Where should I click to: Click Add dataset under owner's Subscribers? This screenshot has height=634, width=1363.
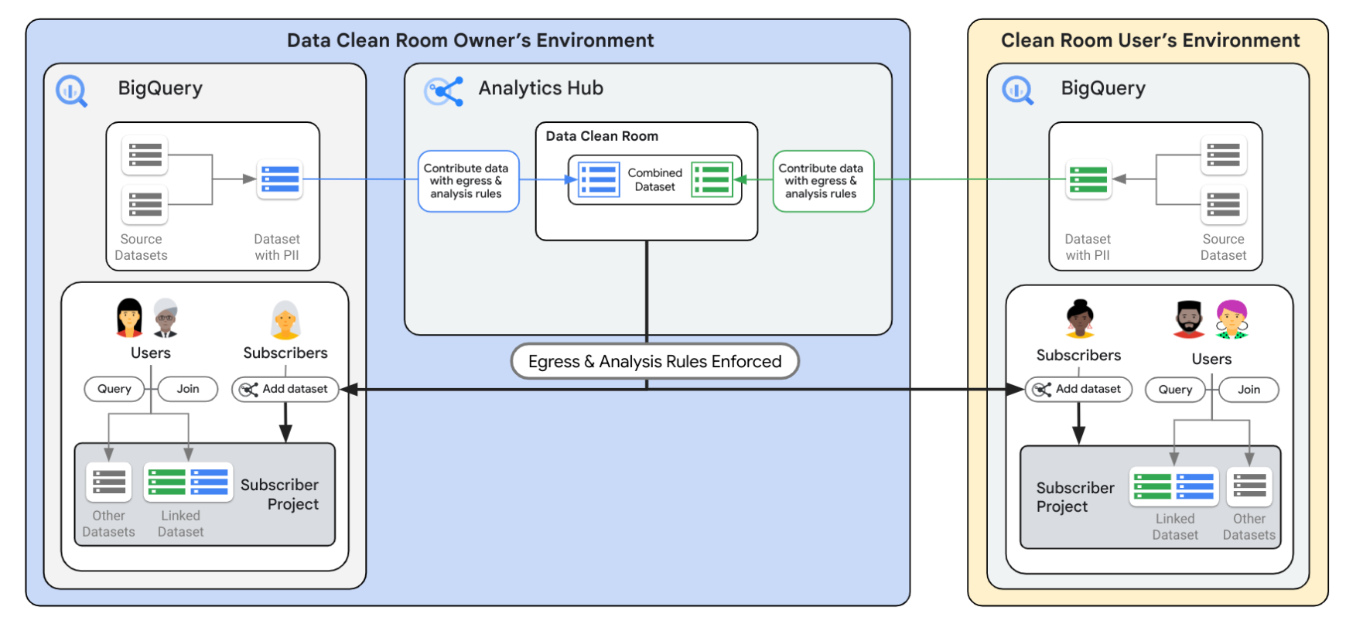click(x=285, y=389)
